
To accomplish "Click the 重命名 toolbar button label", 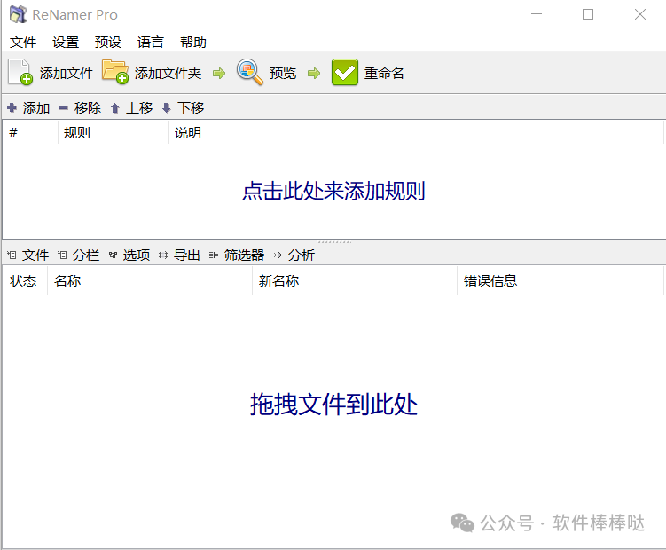I will click(x=384, y=73).
